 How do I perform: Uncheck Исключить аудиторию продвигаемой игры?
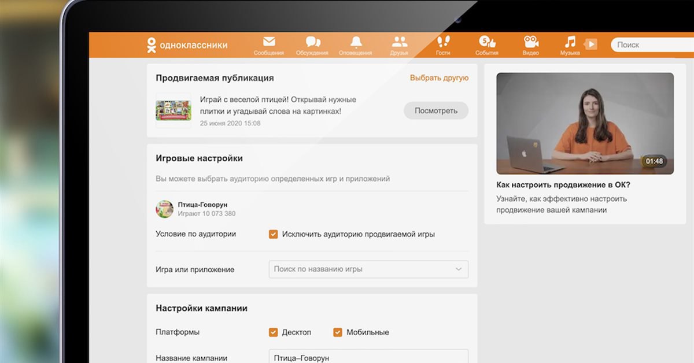point(274,234)
